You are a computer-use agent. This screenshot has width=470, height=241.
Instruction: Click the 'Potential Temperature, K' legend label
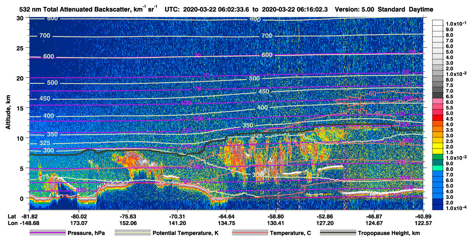pyautogui.click(x=185, y=233)
